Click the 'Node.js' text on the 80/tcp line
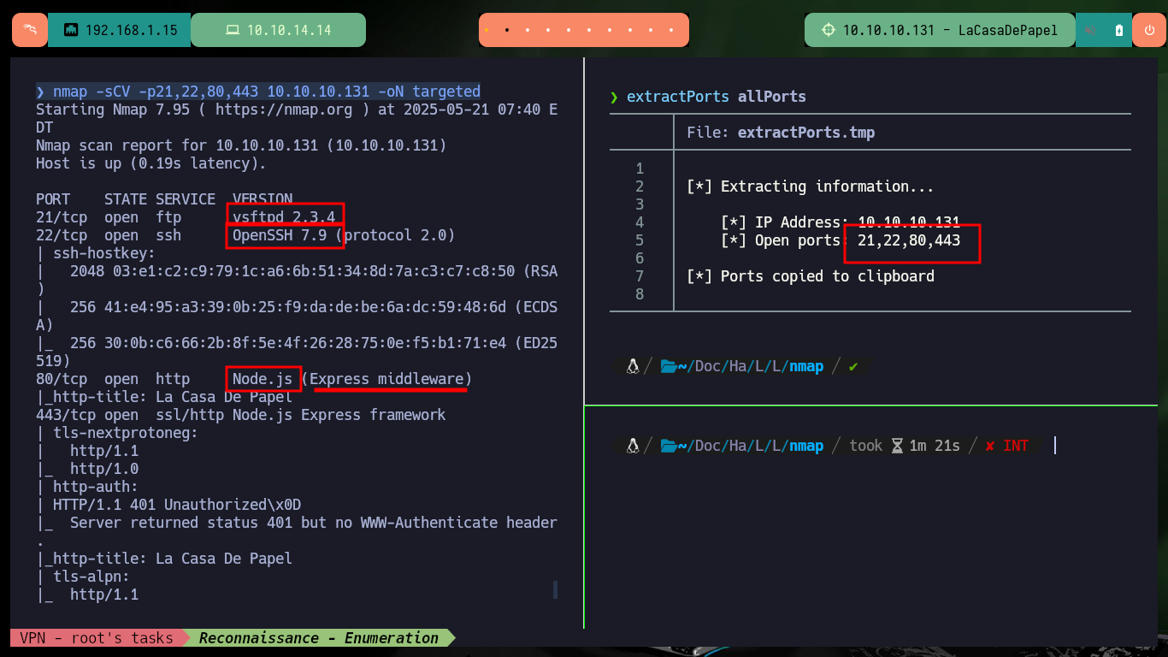The width and height of the screenshot is (1168, 657). (x=263, y=379)
